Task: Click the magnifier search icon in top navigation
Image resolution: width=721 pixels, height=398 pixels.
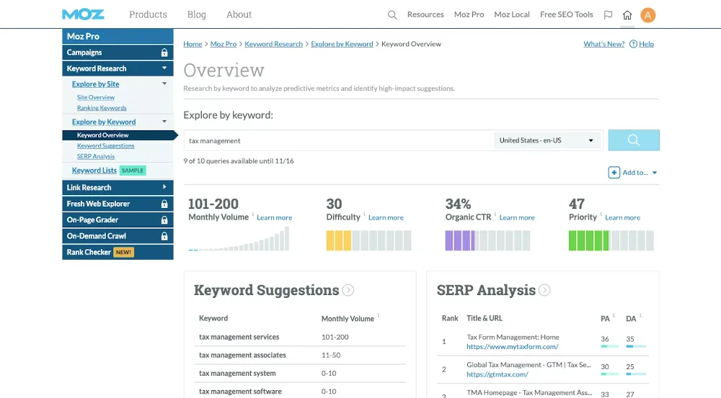Action: (392, 14)
